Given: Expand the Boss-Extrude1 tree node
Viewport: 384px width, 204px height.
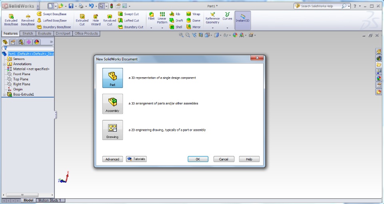Looking at the screenshot, I should point(4,94).
